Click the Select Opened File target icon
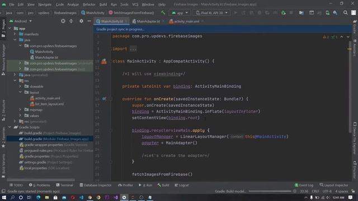 [x=63, y=21]
